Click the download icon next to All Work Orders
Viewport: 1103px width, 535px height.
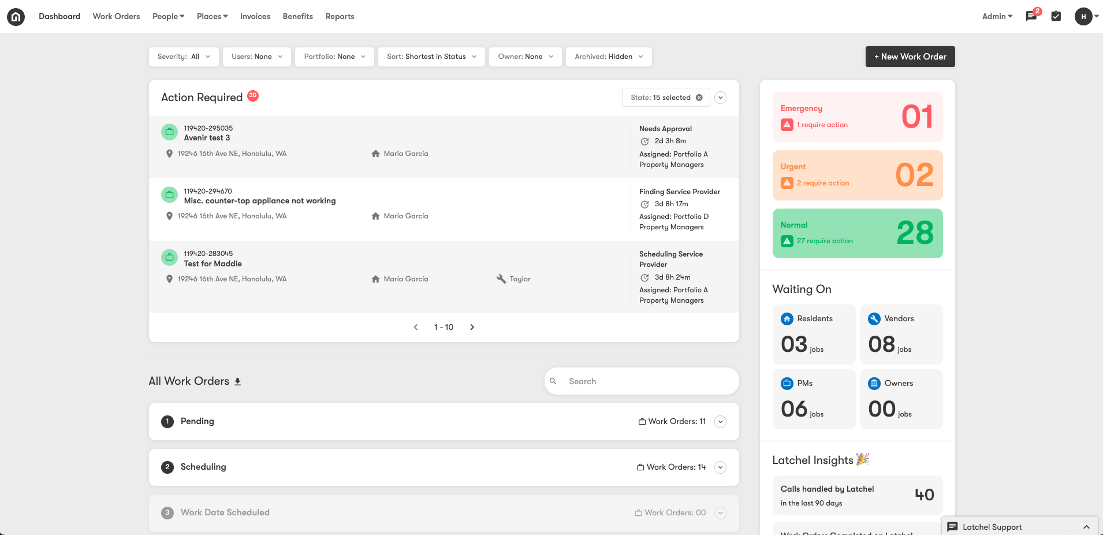pyautogui.click(x=237, y=381)
